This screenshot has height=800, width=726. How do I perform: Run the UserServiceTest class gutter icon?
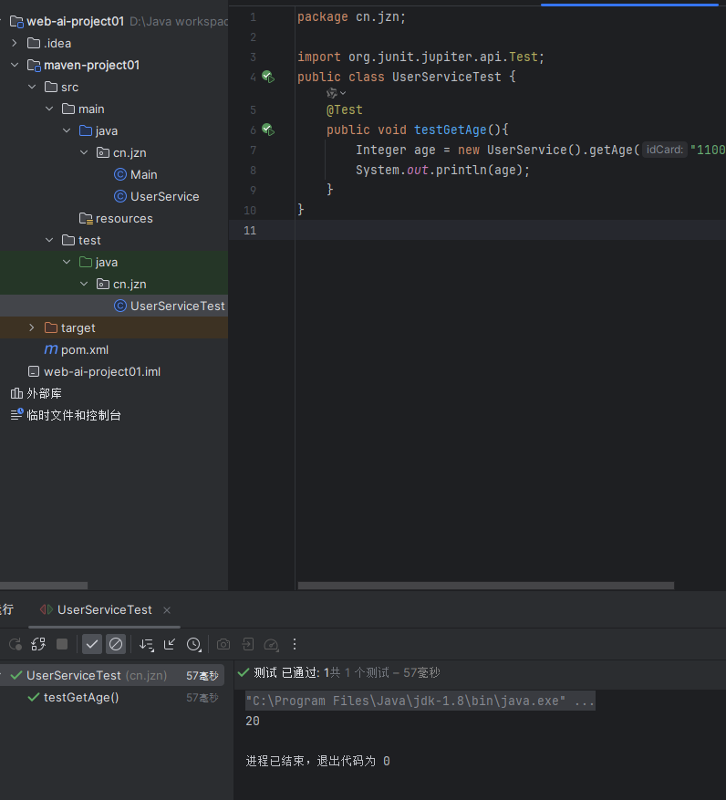[x=268, y=77]
